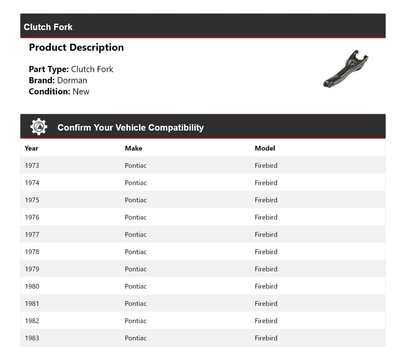Click the Part Type: Clutch Fork line
Screen dimensions: 406x360
[x=71, y=69]
